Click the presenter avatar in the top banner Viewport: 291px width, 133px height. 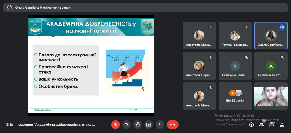9,8
